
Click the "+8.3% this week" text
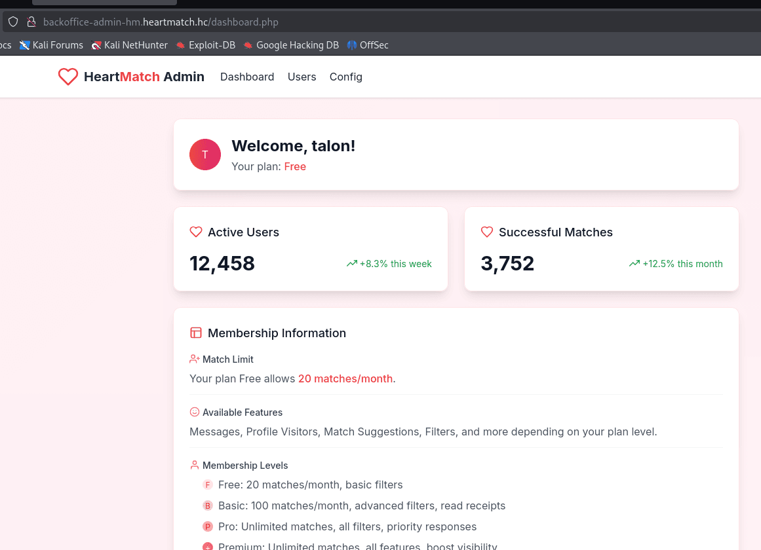point(395,264)
